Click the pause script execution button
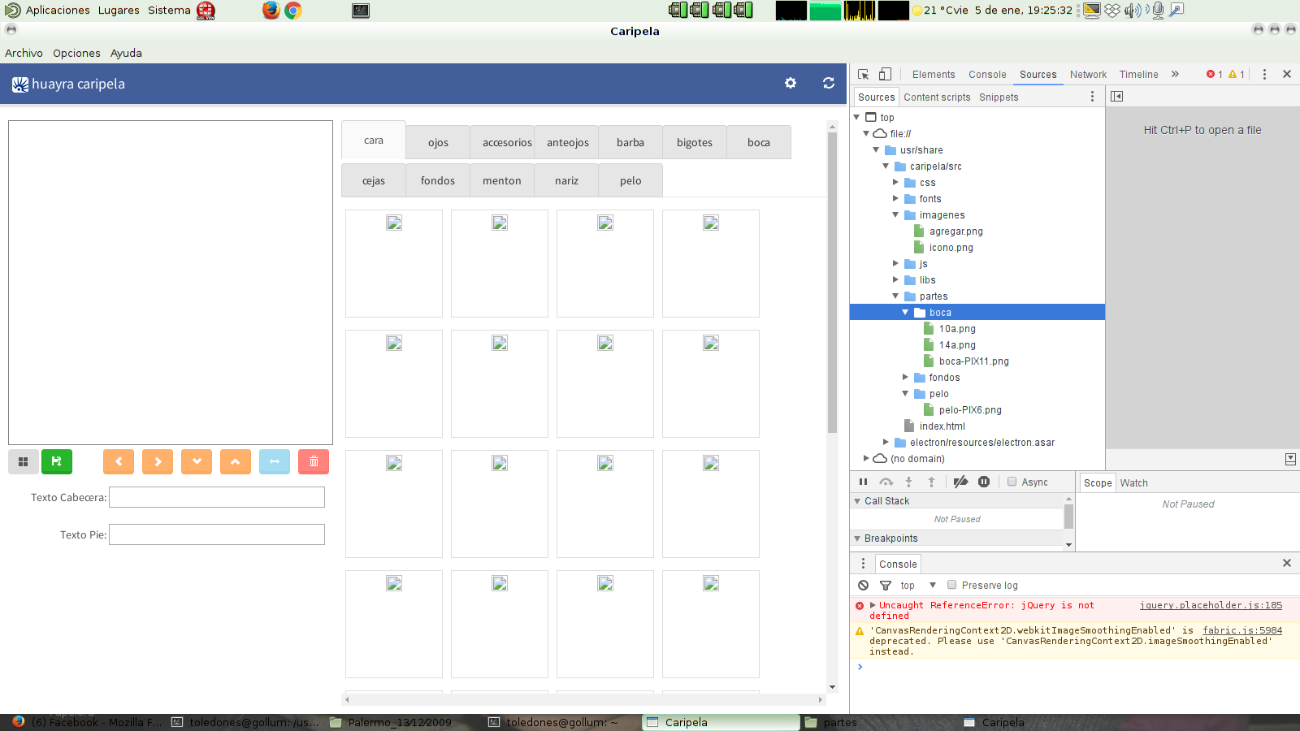The width and height of the screenshot is (1300, 731). point(863,482)
